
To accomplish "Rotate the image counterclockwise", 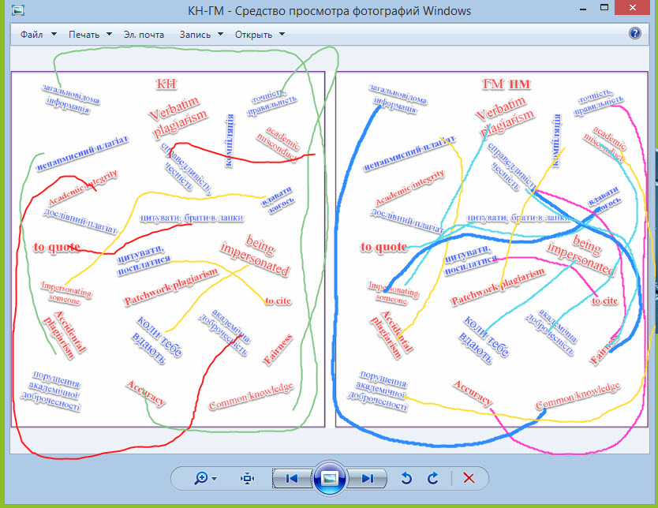I will click(x=406, y=478).
